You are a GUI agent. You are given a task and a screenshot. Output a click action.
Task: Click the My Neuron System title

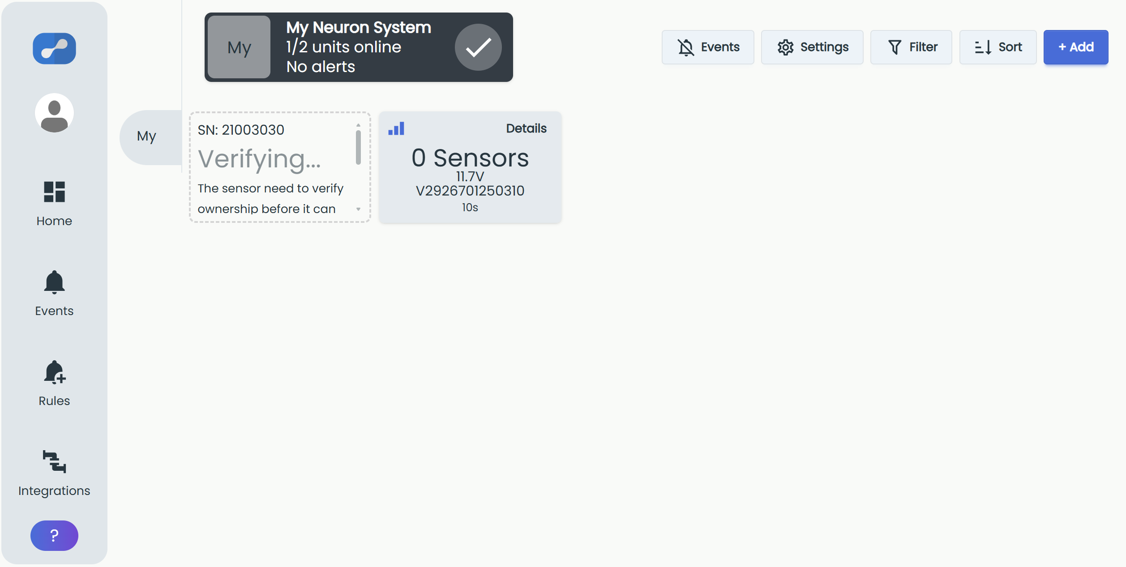pyautogui.click(x=359, y=27)
